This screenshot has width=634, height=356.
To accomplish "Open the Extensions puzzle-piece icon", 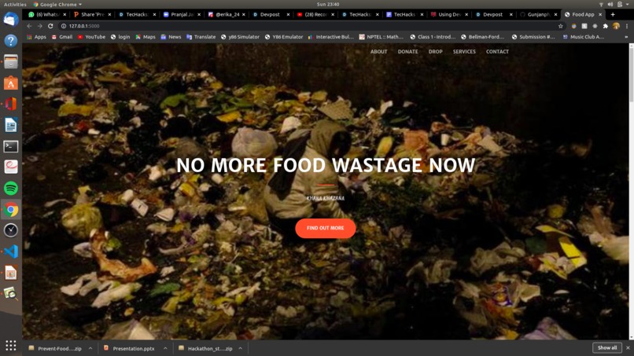I will click(x=606, y=26).
